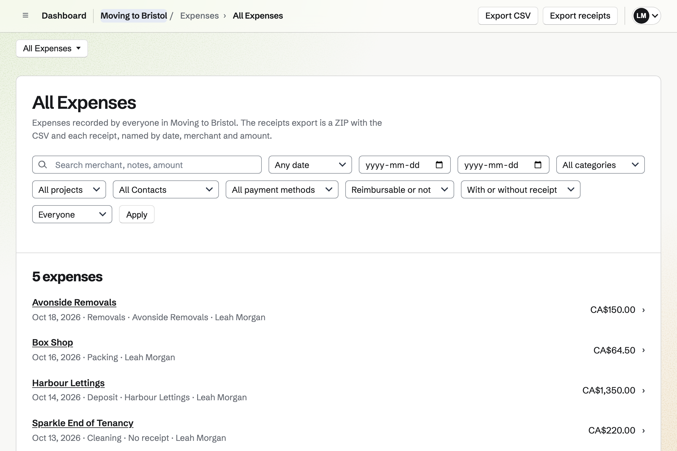Open the All projects dropdown
This screenshot has width=677, height=451.
pos(69,189)
